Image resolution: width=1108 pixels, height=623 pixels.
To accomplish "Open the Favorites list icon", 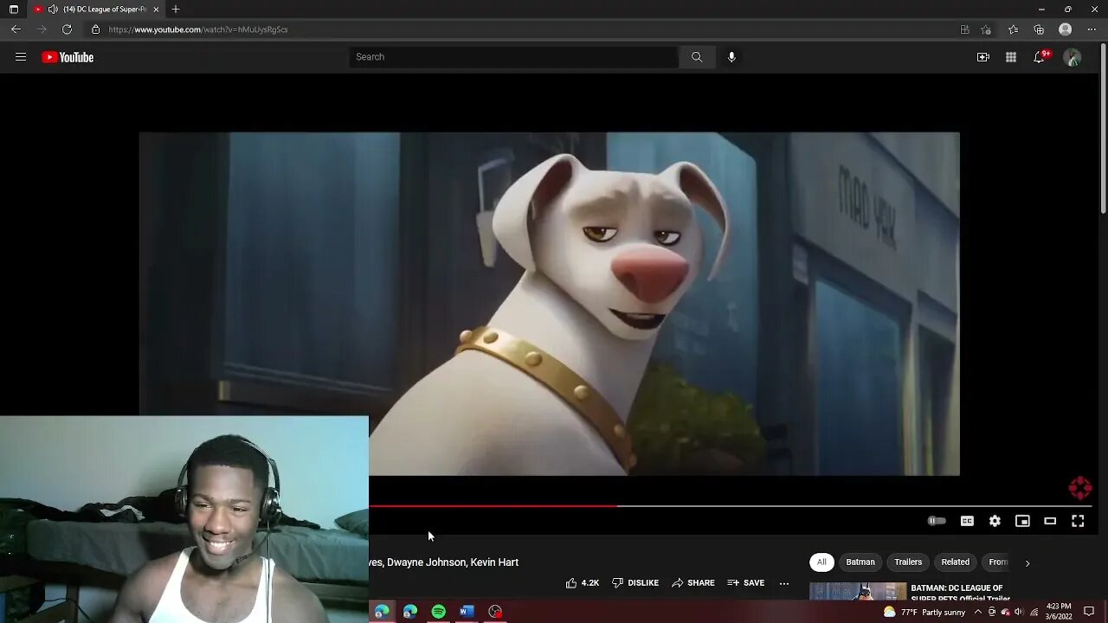I will pos(1013,29).
